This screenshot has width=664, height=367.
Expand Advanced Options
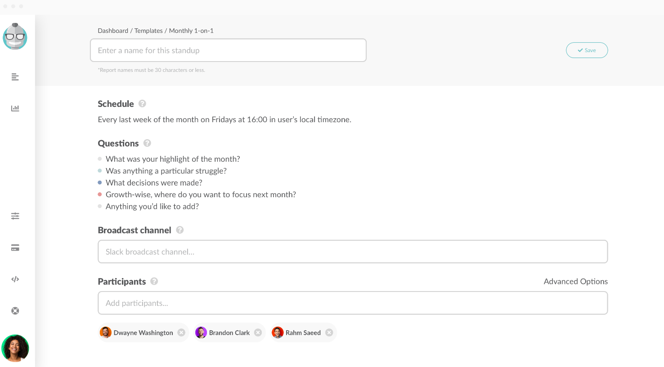tap(575, 282)
